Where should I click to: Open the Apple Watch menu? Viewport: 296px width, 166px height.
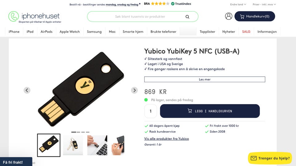point(70,32)
